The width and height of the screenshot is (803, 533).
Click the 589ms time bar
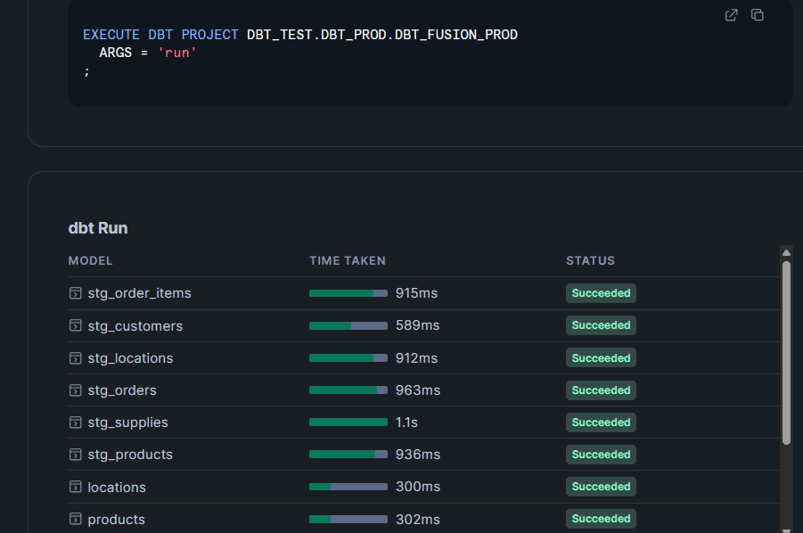tap(348, 325)
